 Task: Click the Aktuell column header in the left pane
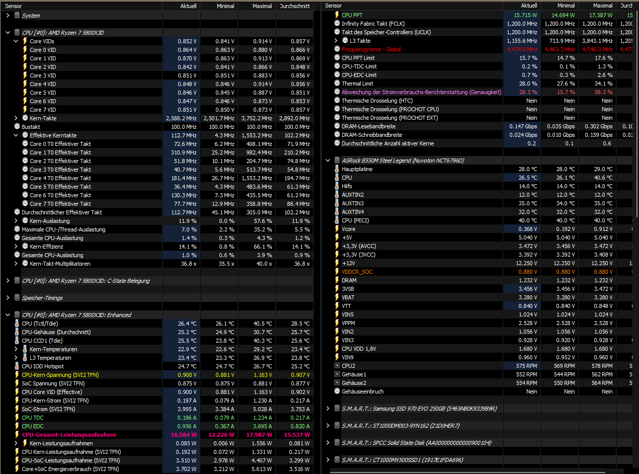pos(182,6)
